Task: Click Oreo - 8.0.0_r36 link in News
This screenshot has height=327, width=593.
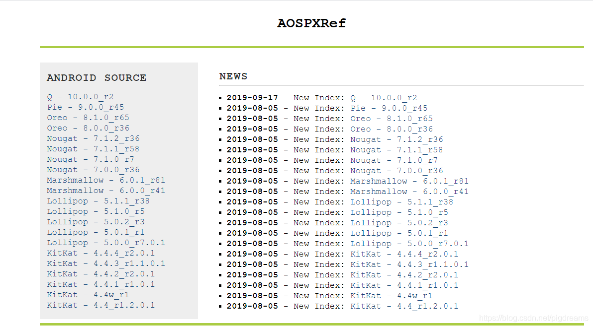Action: pos(392,130)
